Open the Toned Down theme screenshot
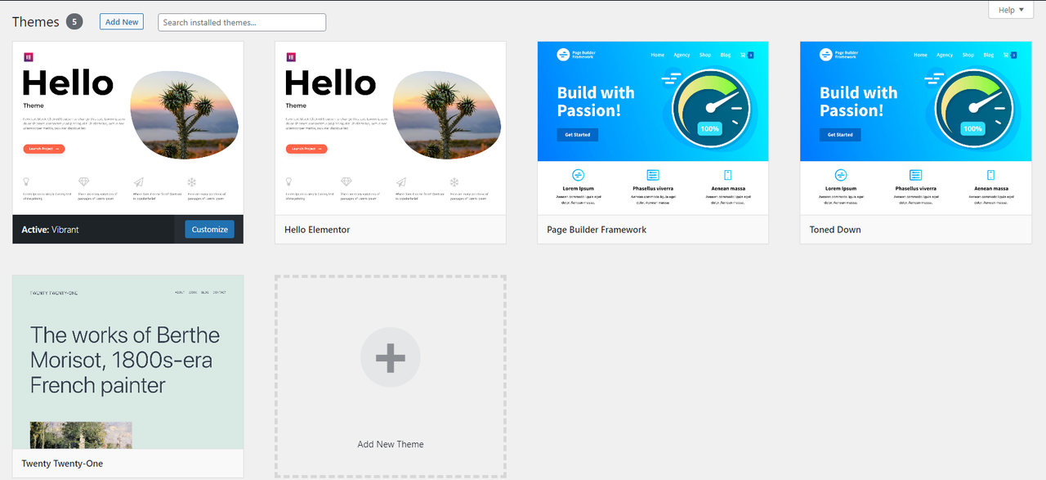The height and width of the screenshot is (480, 1046). pyautogui.click(x=915, y=128)
